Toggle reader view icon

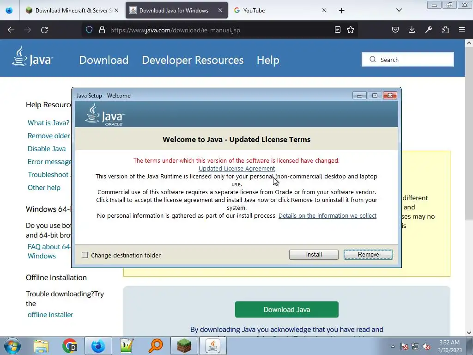point(338,30)
